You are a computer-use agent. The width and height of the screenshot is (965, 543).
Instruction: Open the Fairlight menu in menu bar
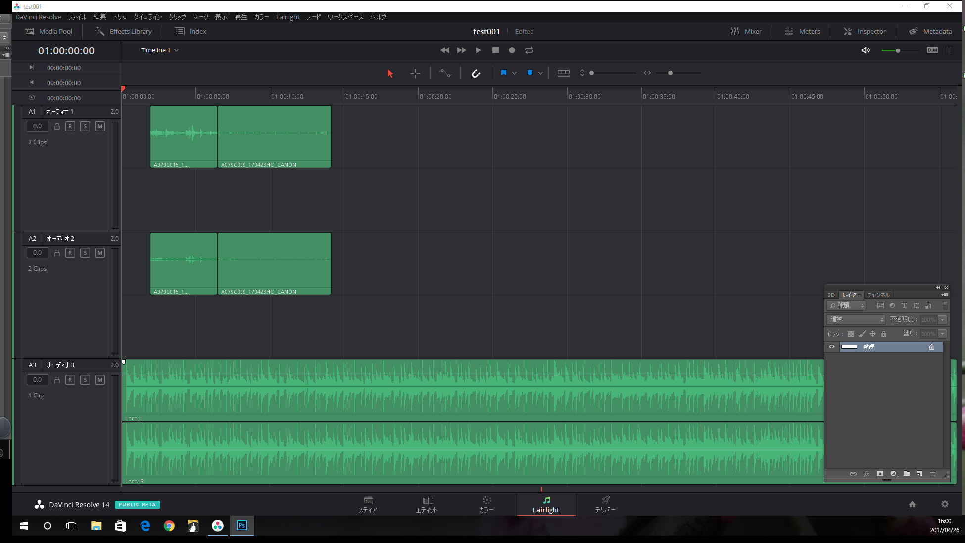click(x=288, y=17)
